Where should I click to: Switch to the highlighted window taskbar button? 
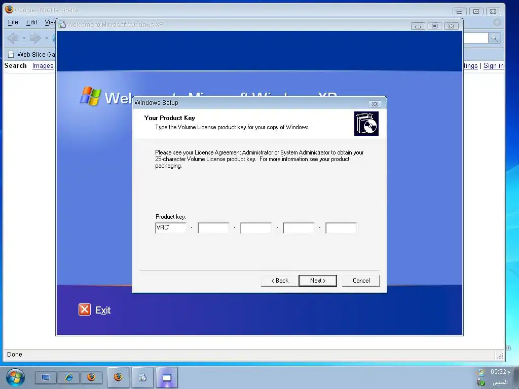click(x=166, y=377)
